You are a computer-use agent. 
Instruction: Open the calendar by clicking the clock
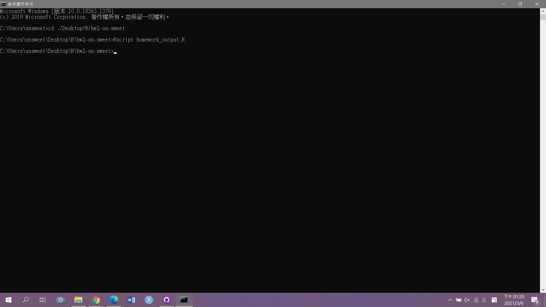click(x=515, y=300)
